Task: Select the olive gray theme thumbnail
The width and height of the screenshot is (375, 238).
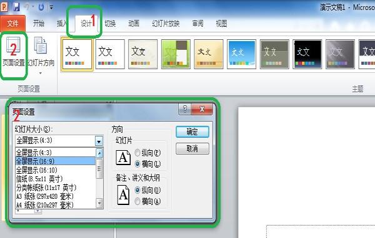Action: pos(274,54)
